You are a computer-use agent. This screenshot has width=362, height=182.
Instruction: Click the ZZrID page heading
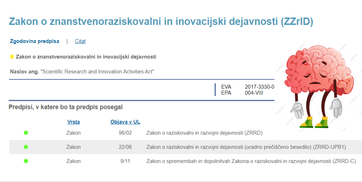[x=161, y=22]
